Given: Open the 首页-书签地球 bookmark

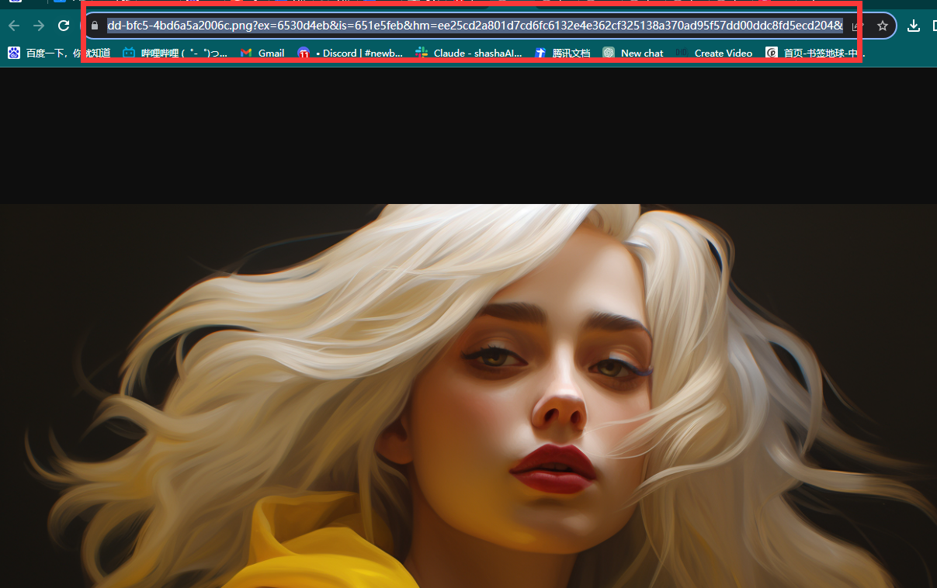Looking at the screenshot, I should coord(815,53).
